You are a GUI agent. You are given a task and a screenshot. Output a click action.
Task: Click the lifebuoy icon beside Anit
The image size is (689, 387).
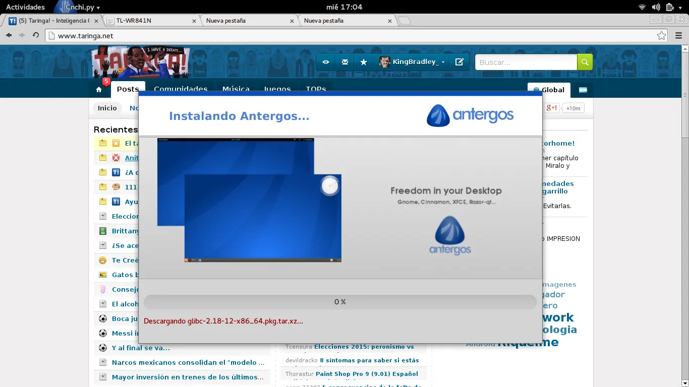click(116, 158)
